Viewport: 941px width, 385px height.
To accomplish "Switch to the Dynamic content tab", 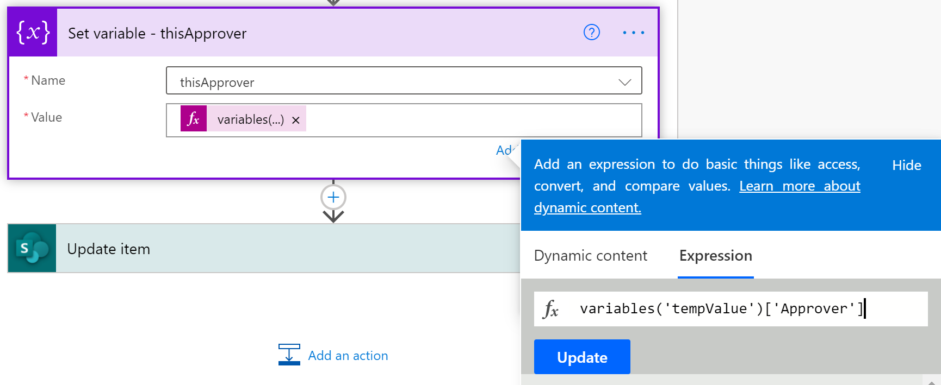I will pyautogui.click(x=591, y=255).
